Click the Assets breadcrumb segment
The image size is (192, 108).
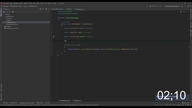(25, 6)
